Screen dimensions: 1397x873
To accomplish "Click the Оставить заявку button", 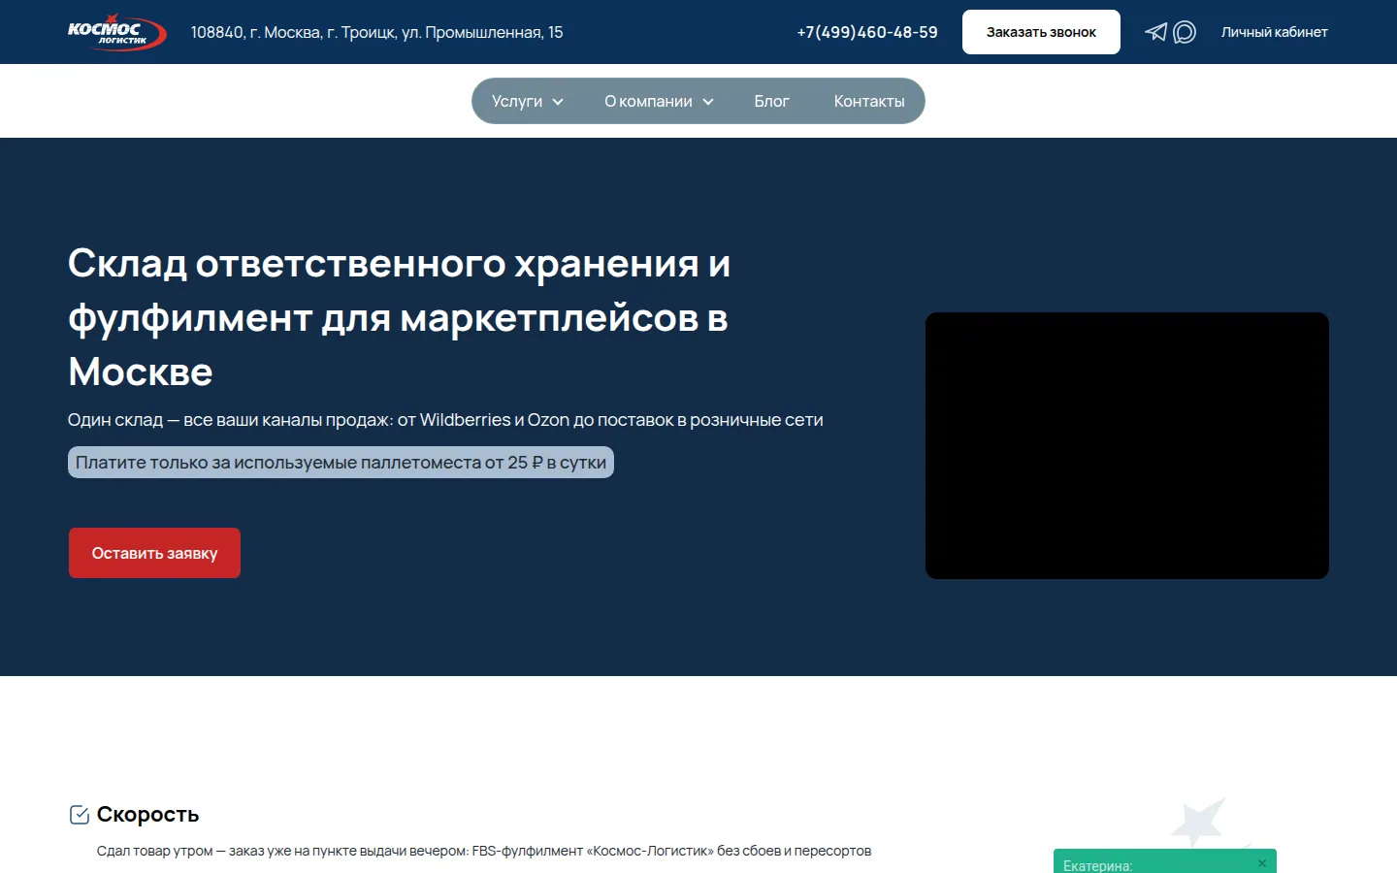I will click(154, 553).
